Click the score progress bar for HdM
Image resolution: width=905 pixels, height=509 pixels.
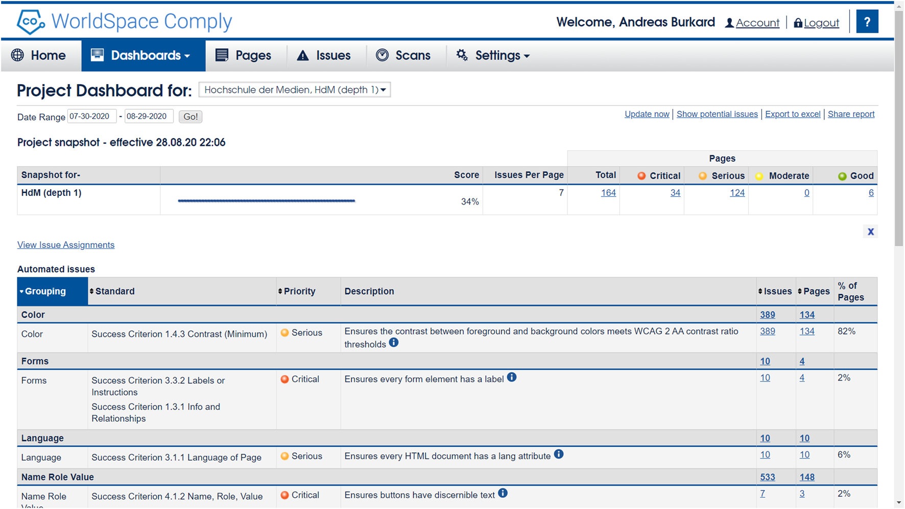click(x=266, y=201)
